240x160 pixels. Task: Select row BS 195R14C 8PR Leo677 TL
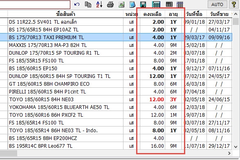click(x=116, y=146)
